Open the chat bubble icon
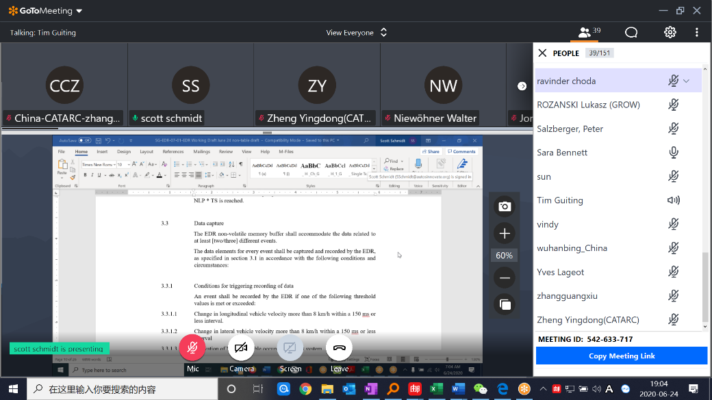712x400 pixels. (x=631, y=32)
